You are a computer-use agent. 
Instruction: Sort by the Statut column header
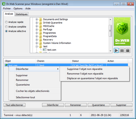click(89, 61)
